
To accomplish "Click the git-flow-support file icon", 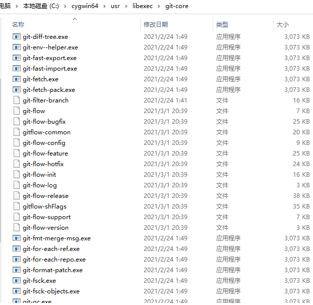I will pyautogui.click(x=17, y=217).
